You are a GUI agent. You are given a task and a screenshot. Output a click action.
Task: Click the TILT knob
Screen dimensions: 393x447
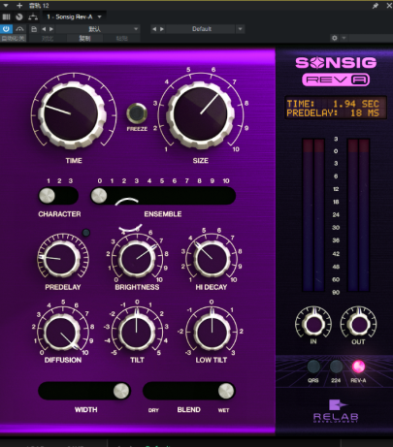(x=137, y=332)
